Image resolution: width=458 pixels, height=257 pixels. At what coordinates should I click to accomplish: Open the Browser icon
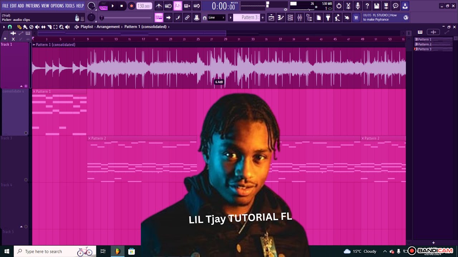pyautogui.click(x=309, y=17)
